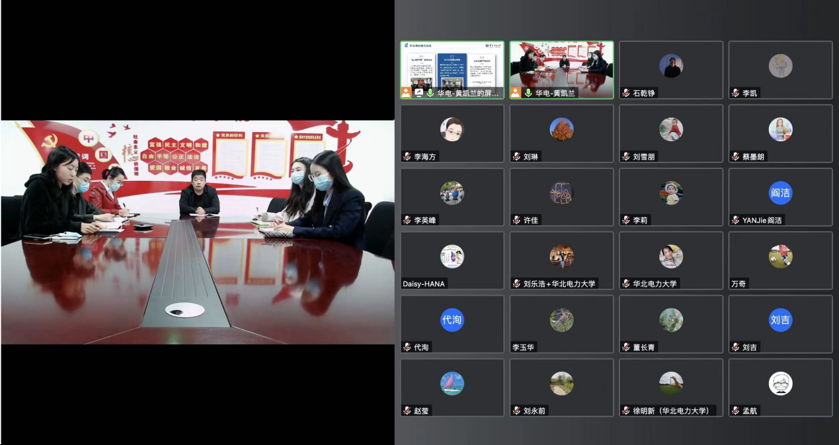This screenshot has width=839, height=445.
Task: Click the blue 阎洁 avatar circle
Action: point(780,193)
